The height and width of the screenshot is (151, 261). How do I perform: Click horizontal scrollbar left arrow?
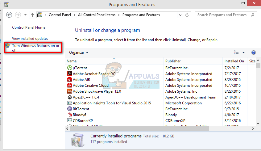tap(67, 129)
